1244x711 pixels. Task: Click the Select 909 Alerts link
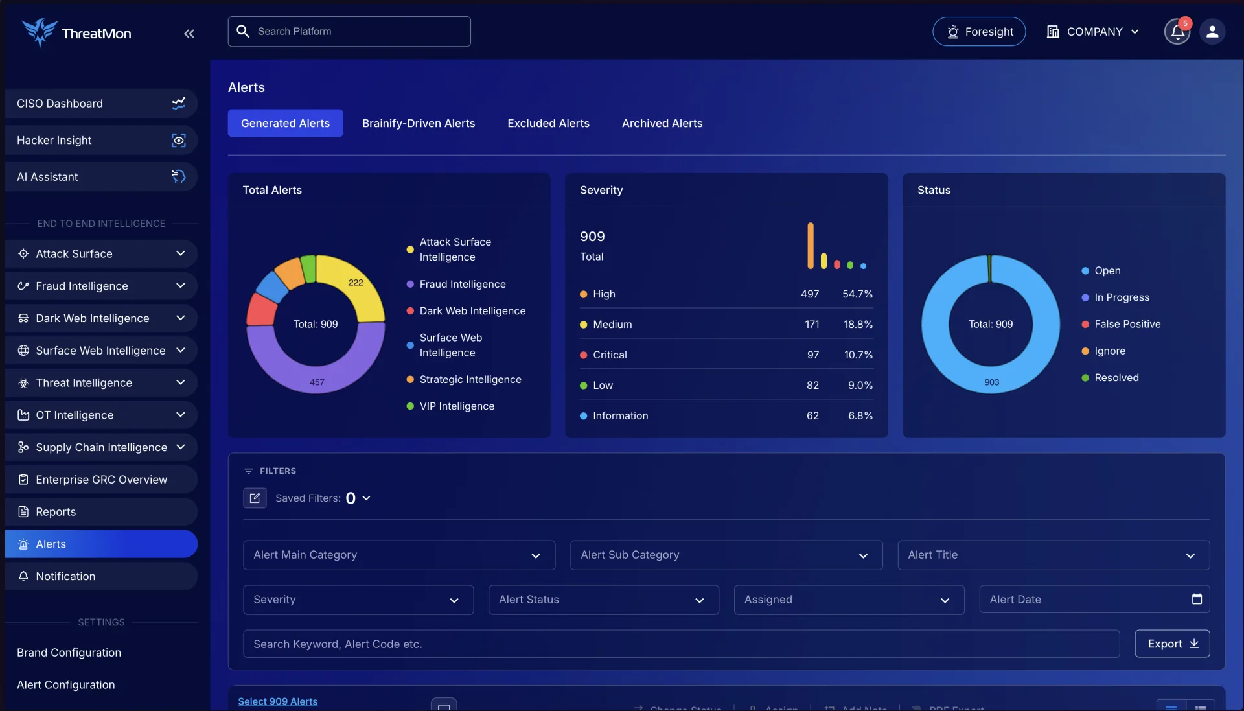pyautogui.click(x=277, y=701)
